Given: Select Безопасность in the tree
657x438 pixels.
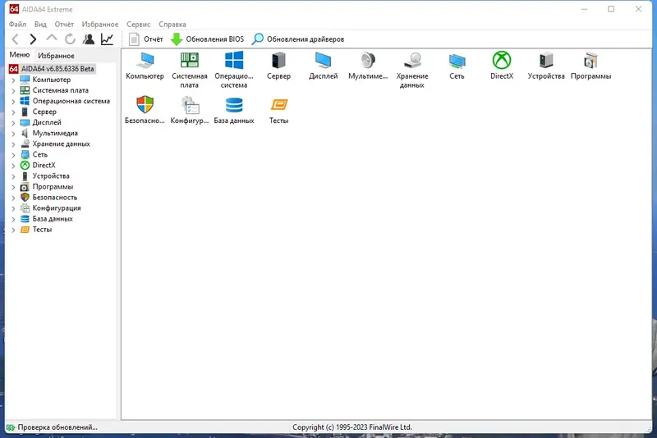Looking at the screenshot, I should [x=48, y=198].
